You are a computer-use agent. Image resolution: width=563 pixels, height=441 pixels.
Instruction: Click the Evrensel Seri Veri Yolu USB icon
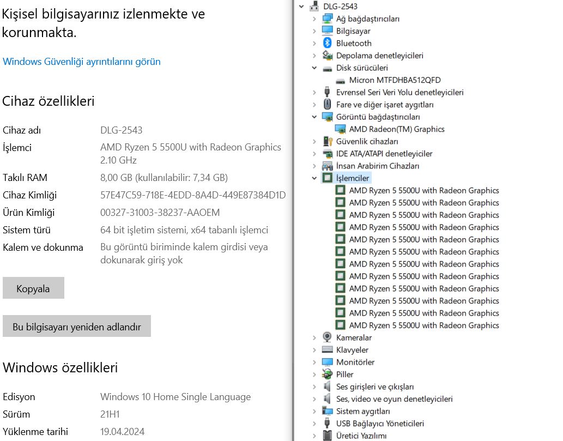(327, 92)
